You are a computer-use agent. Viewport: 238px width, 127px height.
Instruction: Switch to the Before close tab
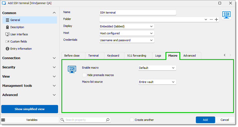73,56
